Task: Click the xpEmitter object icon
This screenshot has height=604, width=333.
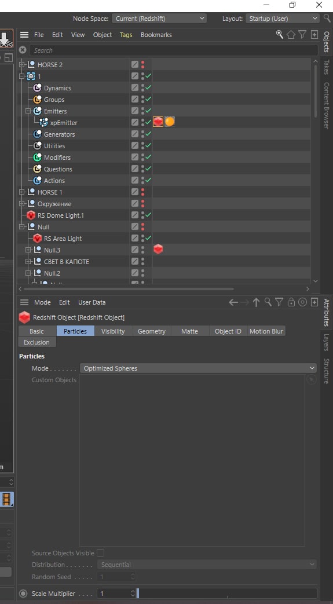Action: pyautogui.click(x=43, y=123)
